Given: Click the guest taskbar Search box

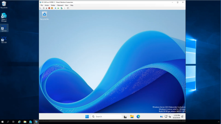Looking at the screenshot, I should (x=106, y=116).
